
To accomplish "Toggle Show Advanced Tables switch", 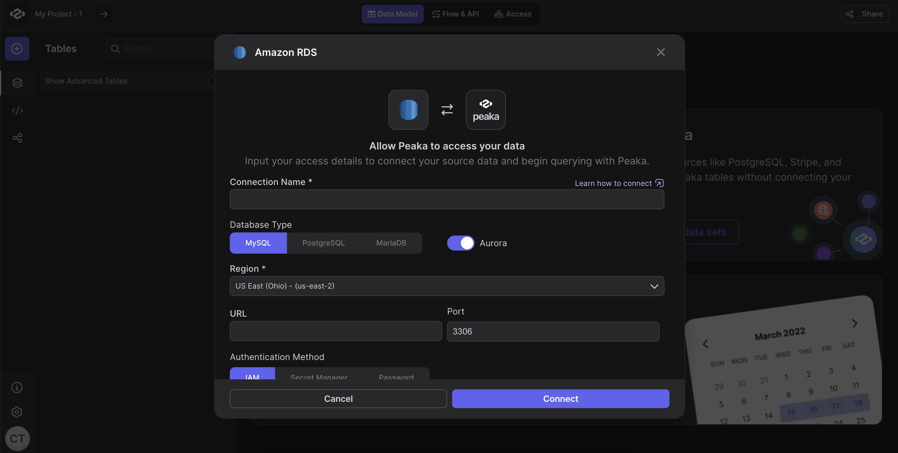I will tap(211, 81).
